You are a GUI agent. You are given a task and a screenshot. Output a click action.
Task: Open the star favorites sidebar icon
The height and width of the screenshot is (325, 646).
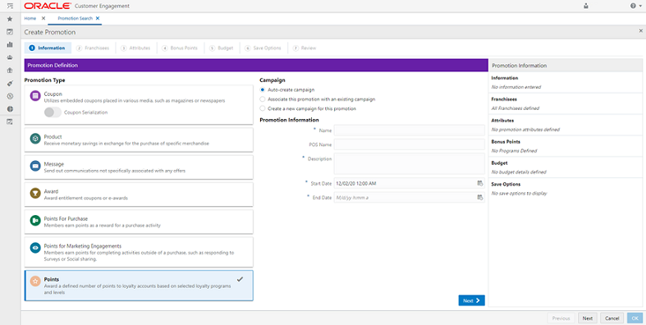point(11,19)
